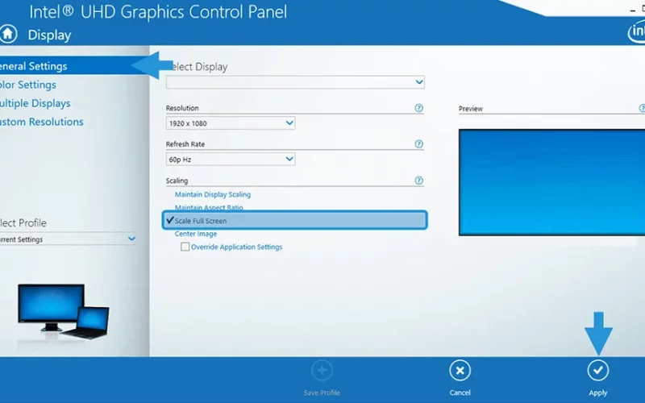Click the Scaling section label
The height and width of the screenshot is (403, 645).
[x=177, y=181]
